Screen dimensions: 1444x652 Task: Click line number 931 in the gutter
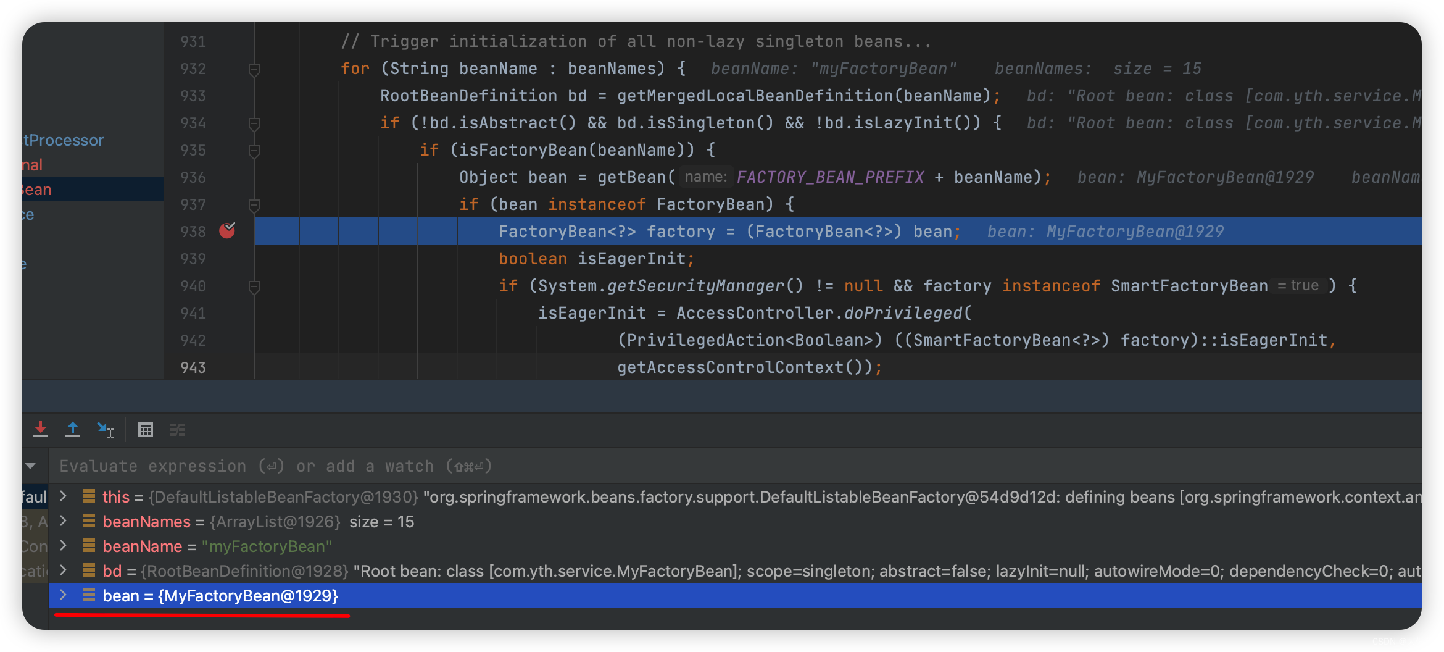coord(193,41)
